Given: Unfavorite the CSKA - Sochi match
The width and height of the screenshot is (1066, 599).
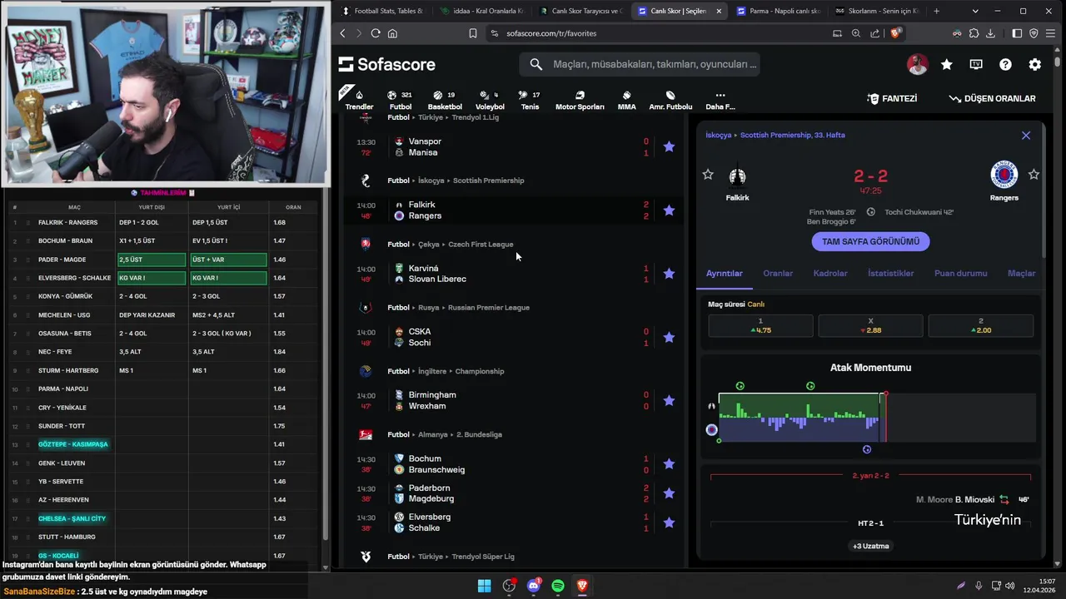Looking at the screenshot, I should (669, 337).
